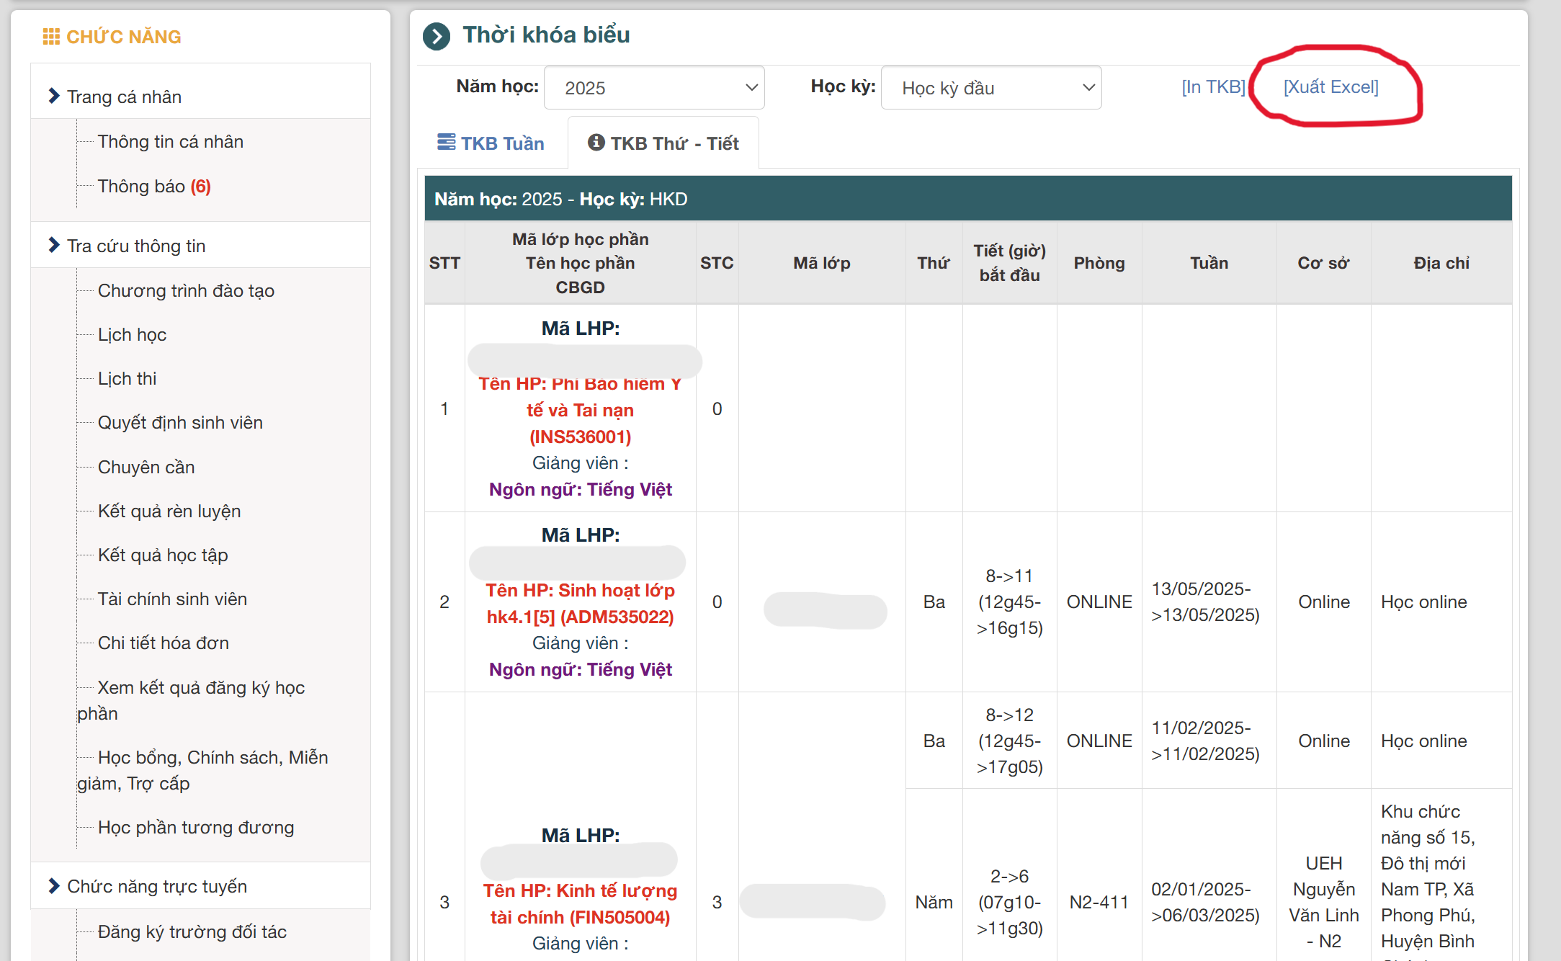Click the list icon on TKB Tuần tab
Viewport: 1561px width, 961px height.
pyautogui.click(x=446, y=142)
